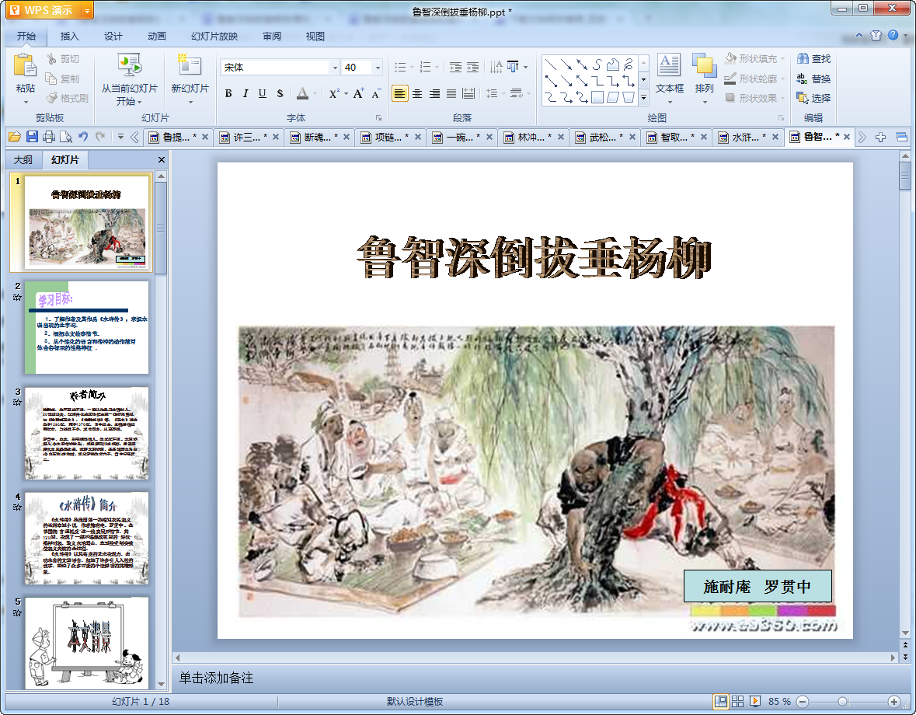Click Find (查找) binoculars icon
The image size is (916, 715).
803,58
